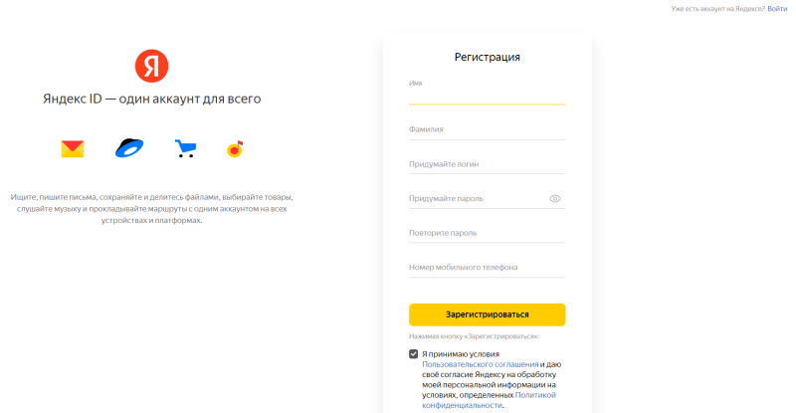Open the 'Пользовательского соглашения' link
Viewport: 796px width, 413px height.
pos(481,364)
